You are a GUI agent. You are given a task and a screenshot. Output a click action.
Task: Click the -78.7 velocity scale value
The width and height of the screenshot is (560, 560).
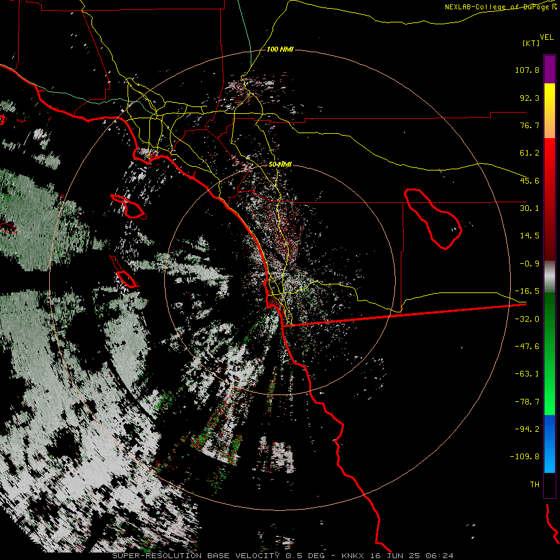[527, 402]
